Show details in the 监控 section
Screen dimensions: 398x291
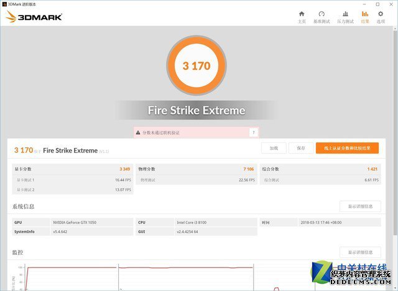[360, 252]
